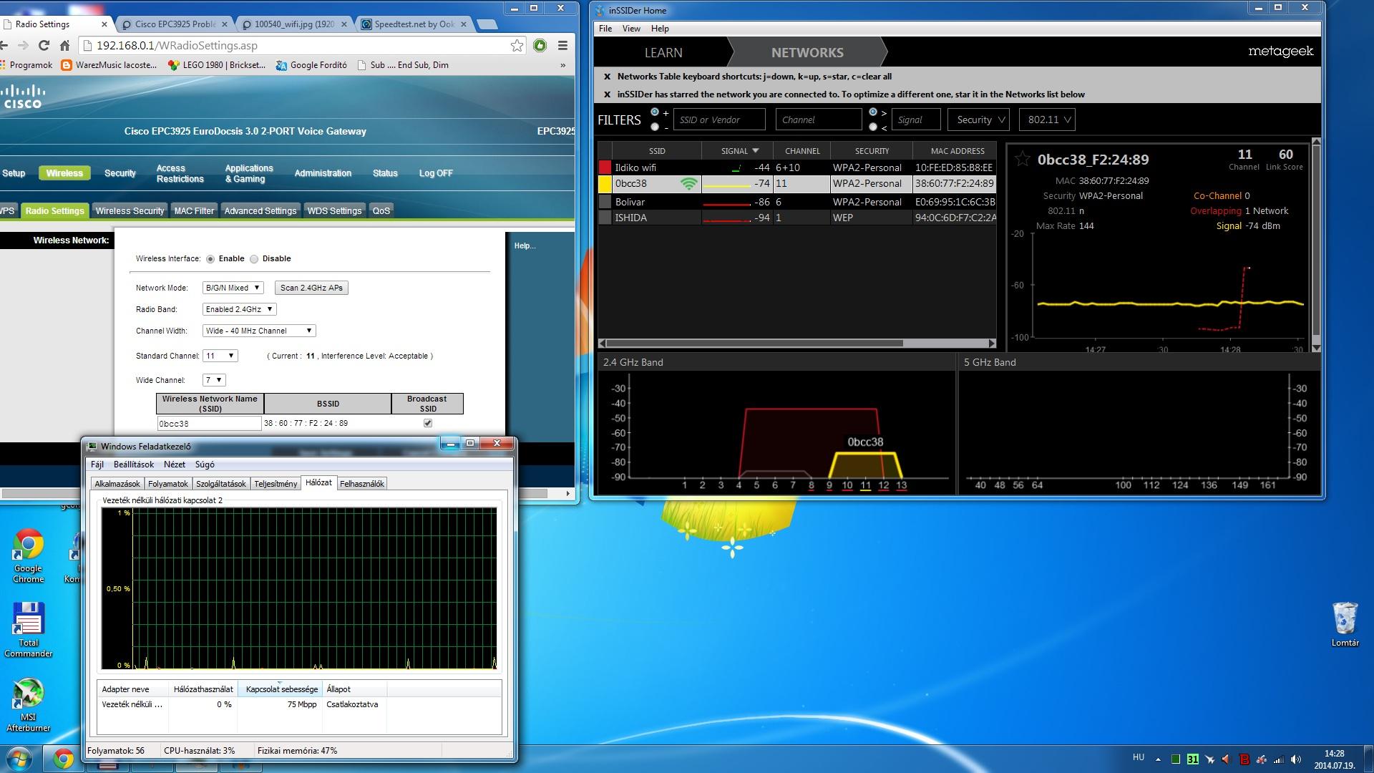
Task: Select the minus filter radio
Action: pyautogui.click(x=655, y=127)
